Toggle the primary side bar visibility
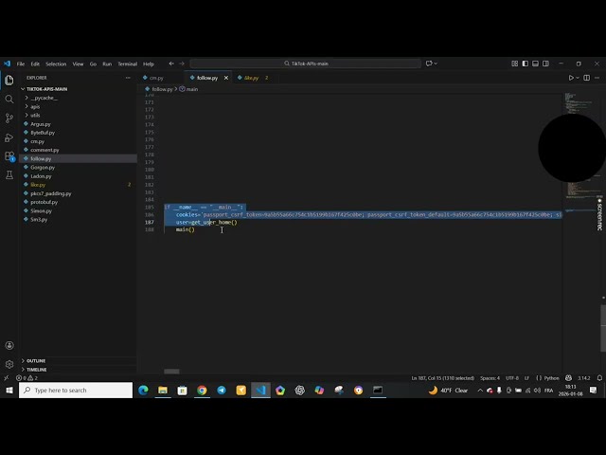Viewport: 606px width, 455px height. [x=526, y=64]
